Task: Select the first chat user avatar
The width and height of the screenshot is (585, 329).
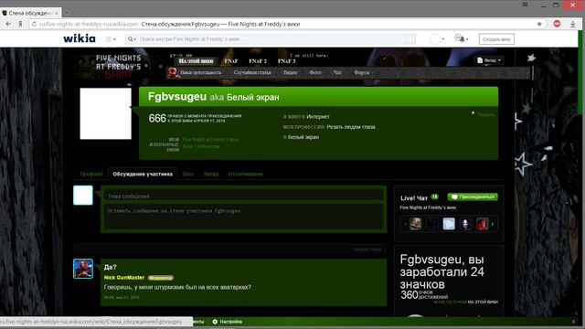Action: point(415,224)
